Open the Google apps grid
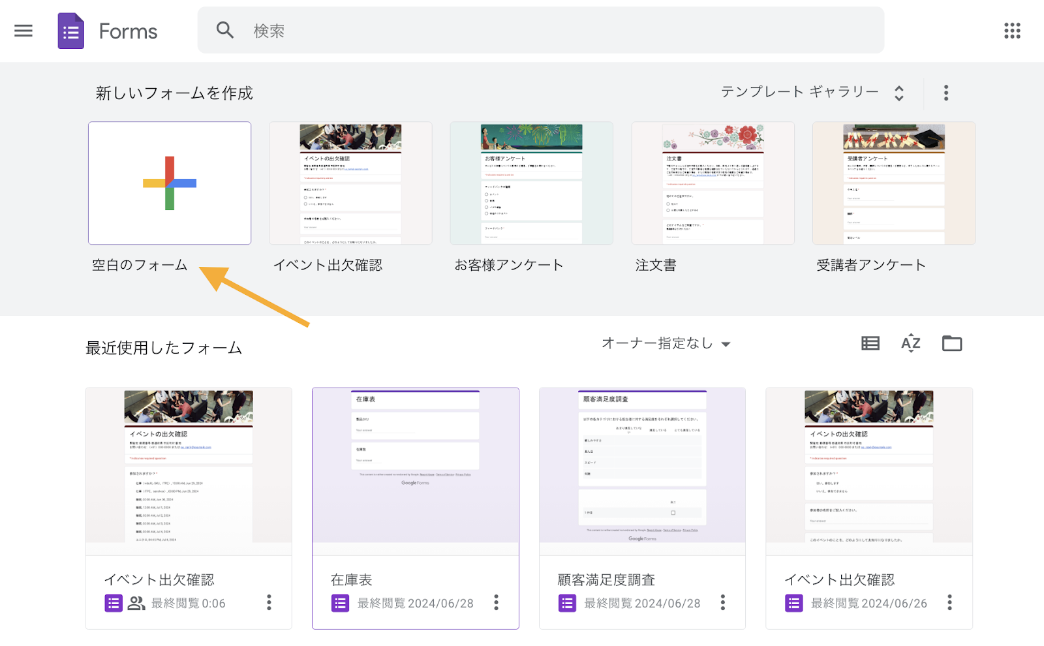The height and width of the screenshot is (646, 1044). coord(1012,31)
